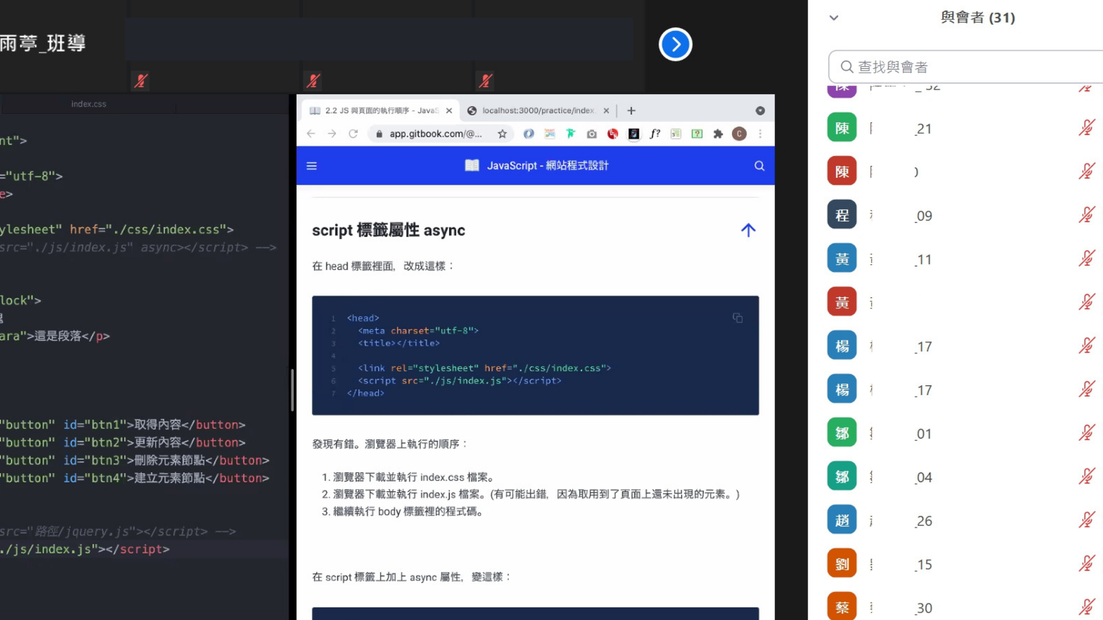Screen dimensions: 1103x620
Task: Click the blue swirl extension icon
Action: pos(529,134)
